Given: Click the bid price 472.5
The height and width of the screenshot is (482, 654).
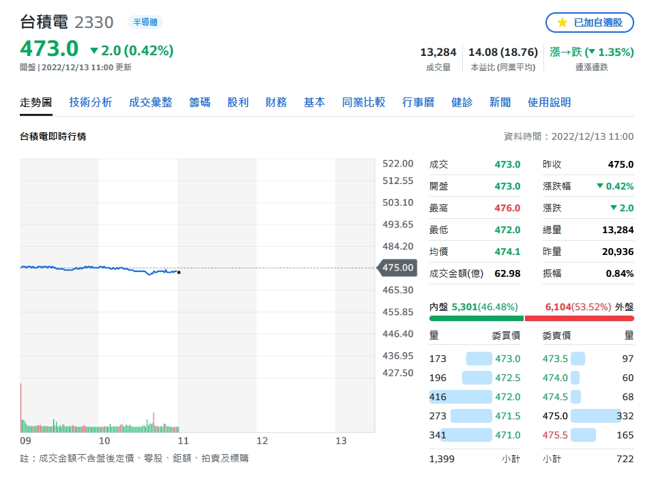Looking at the screenshot, I should point(508,378).
